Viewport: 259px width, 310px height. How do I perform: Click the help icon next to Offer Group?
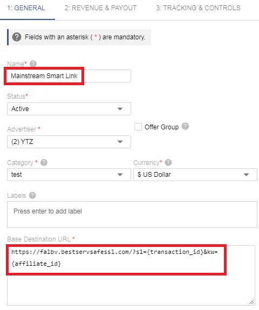pyautogui.click(x=185, y=126)
